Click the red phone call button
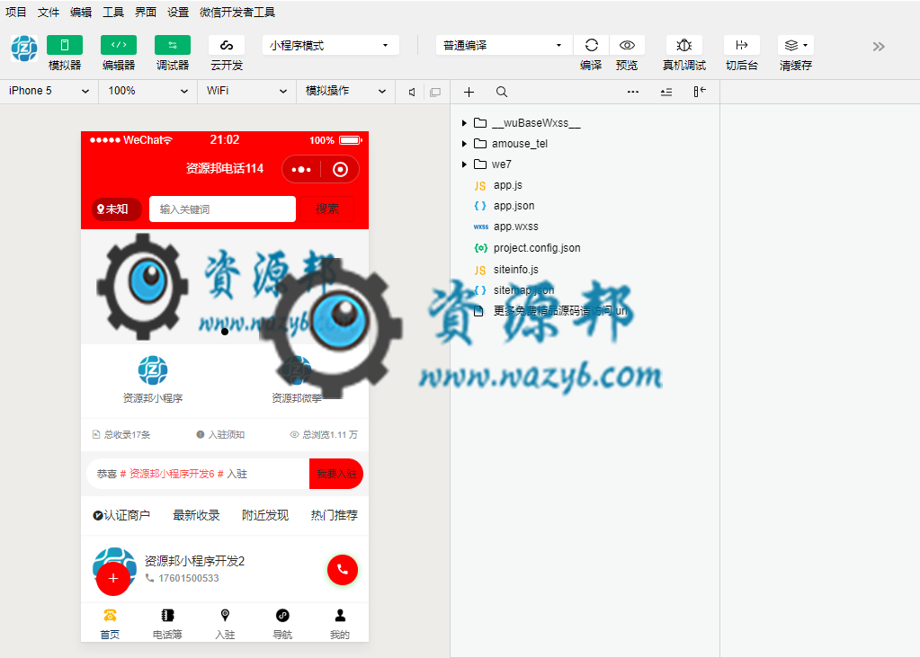The height and width of the screenshot is (658, 920). (343, 569)
